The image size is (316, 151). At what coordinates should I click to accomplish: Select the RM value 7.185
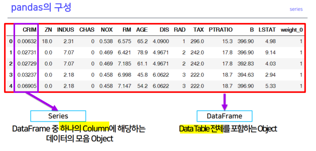coord(125,64)
